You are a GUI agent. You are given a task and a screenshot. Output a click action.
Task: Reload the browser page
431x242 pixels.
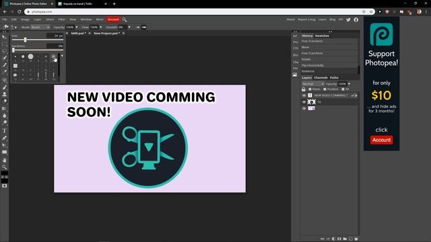pos(20,12)
